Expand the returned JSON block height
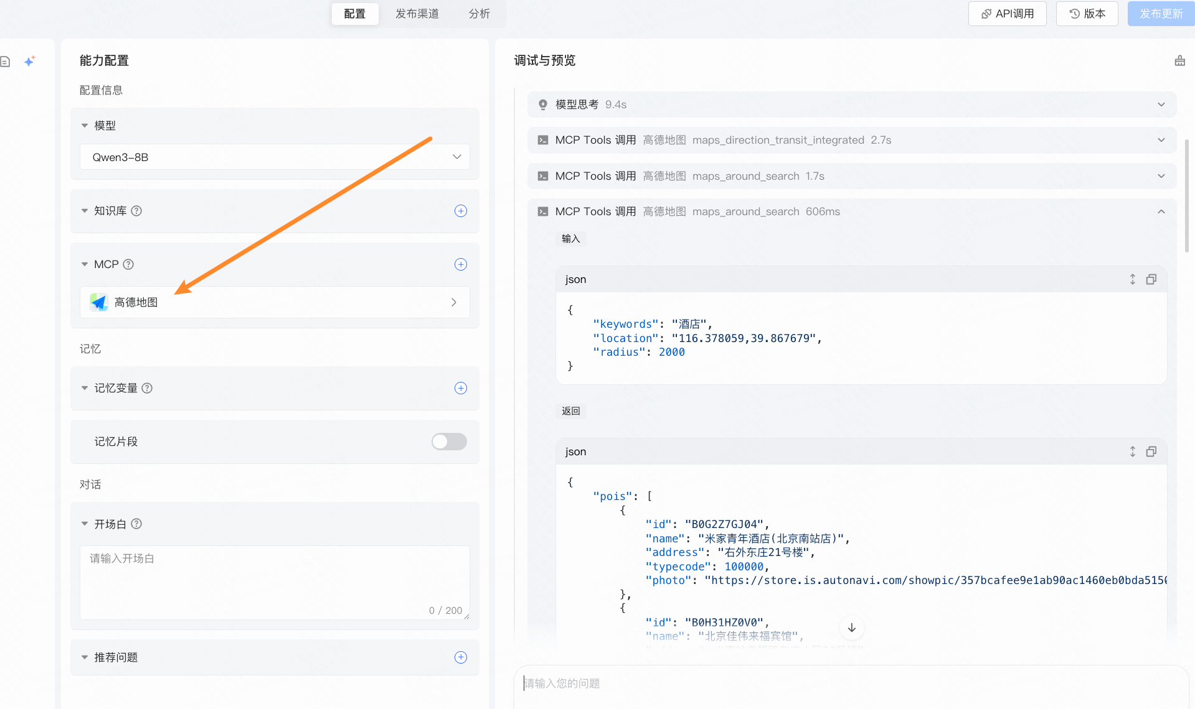The height and width of the screenshot is (709, 1195). tap(1133, 452)
